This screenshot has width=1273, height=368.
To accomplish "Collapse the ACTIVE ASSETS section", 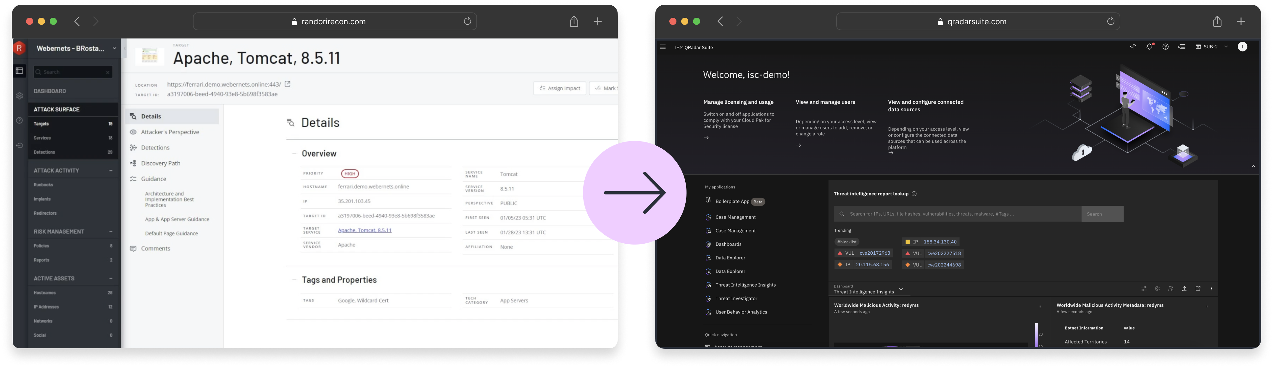I will coord(111,279).
